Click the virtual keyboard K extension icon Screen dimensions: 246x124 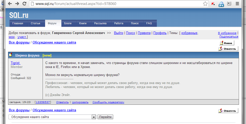(229, 3)
